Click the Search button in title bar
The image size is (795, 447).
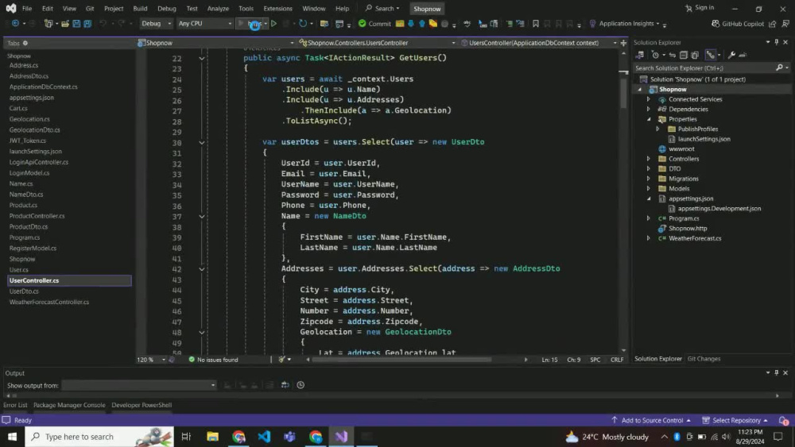pyautogui.click(x=382, y=8)
